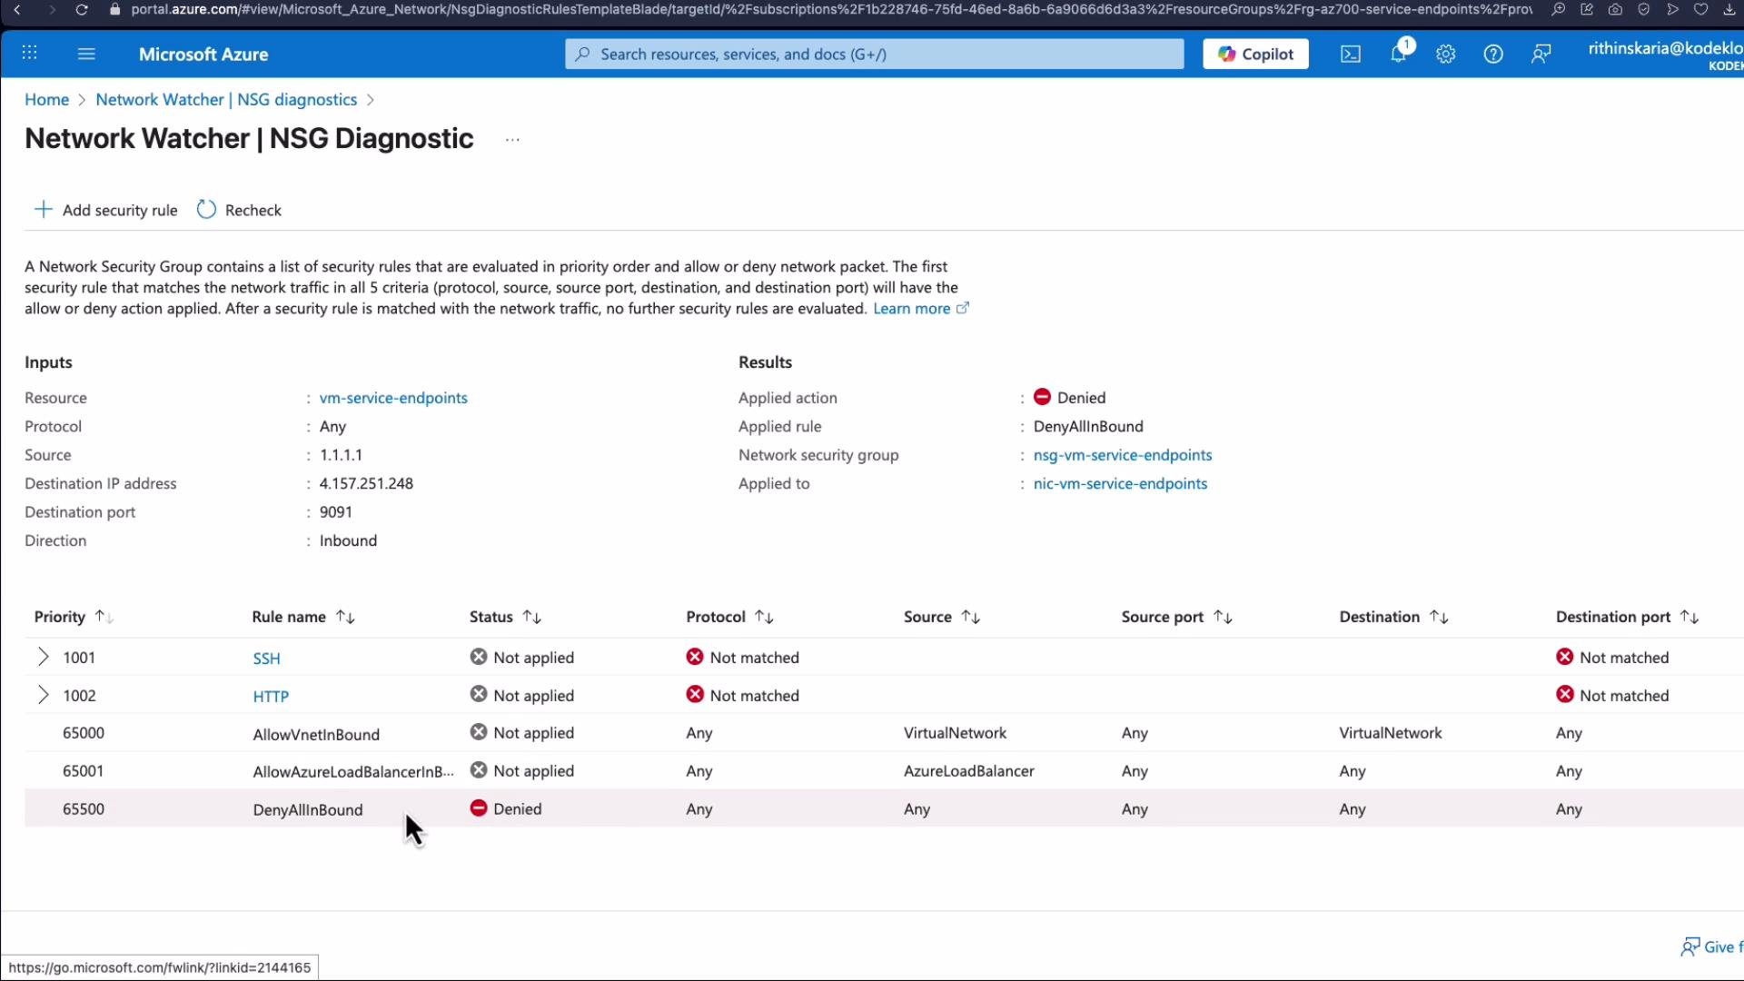Click the Denied applied action result
Screen dimensions: 1744x981
coord(1069,398)
